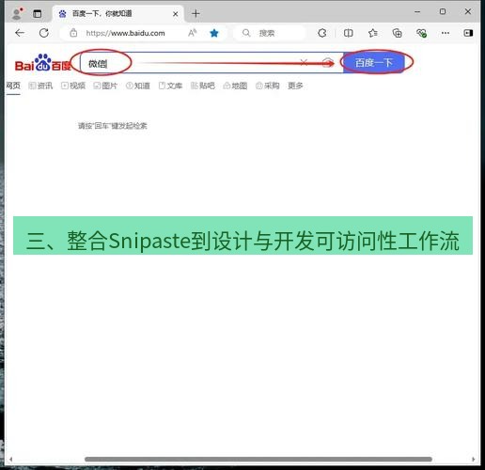This screenshot has height=470, width=485.
Task: Open the tab actions menu icon
Action: pos(38,14)
